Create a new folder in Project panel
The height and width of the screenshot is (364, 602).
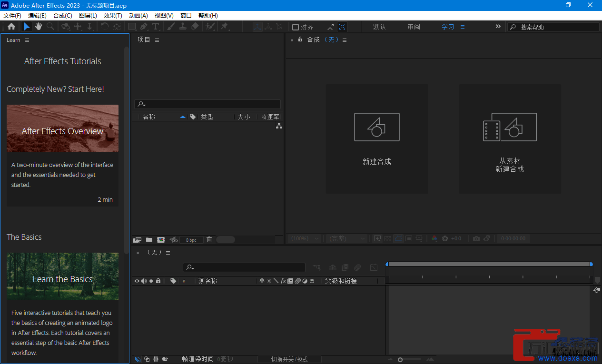[149, 240]
